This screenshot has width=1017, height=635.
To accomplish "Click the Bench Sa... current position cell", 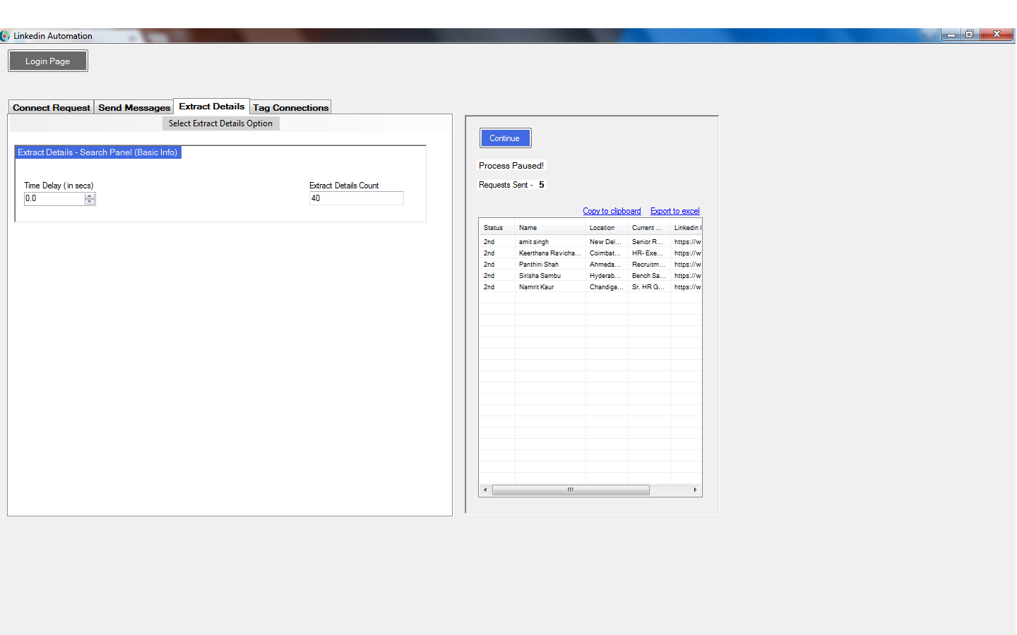I will 649,276.
